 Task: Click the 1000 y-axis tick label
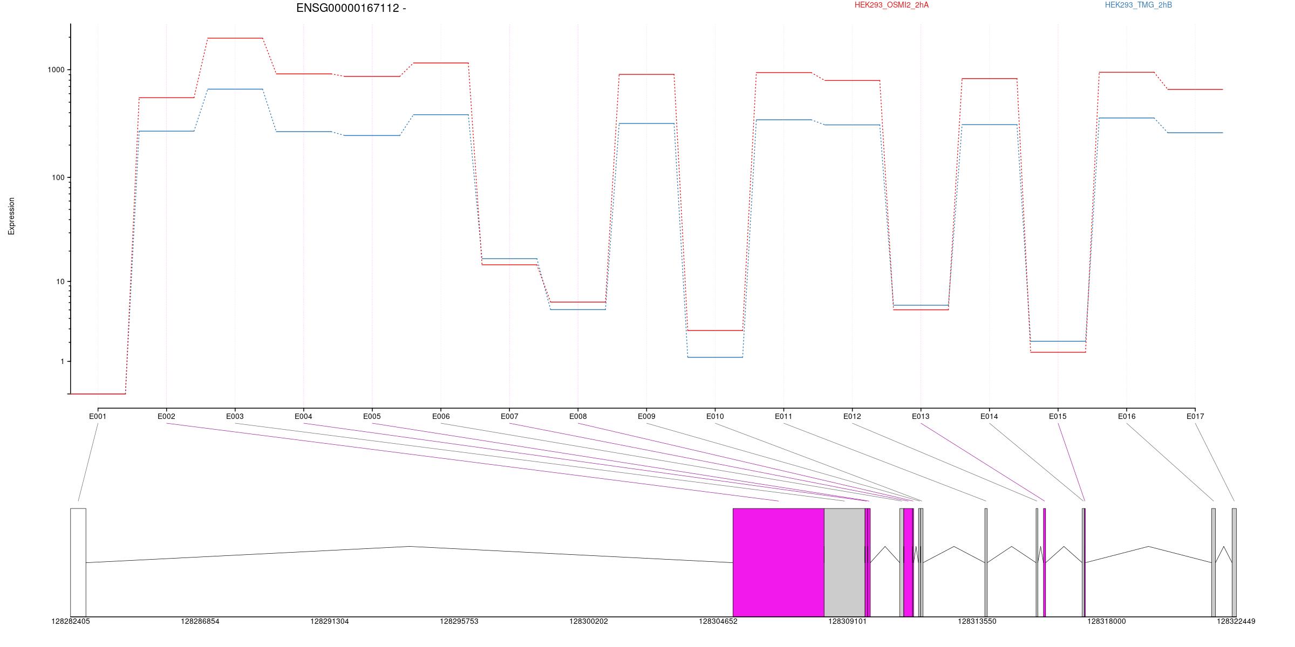tap(56, 70)
